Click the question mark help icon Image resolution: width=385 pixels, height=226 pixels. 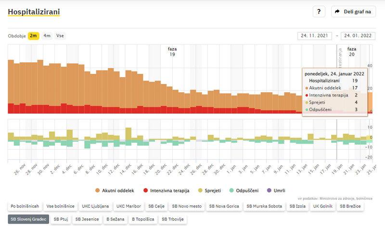[x=319, y=12]
